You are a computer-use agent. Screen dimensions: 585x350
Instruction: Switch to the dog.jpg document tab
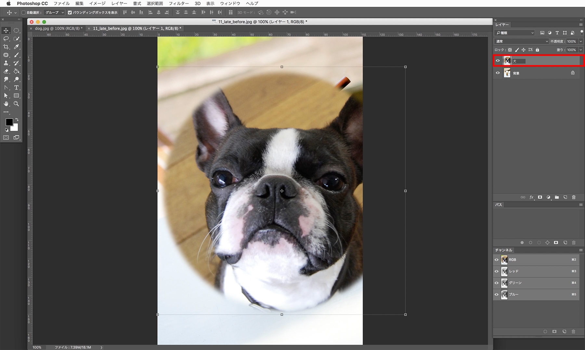(58, 29)
